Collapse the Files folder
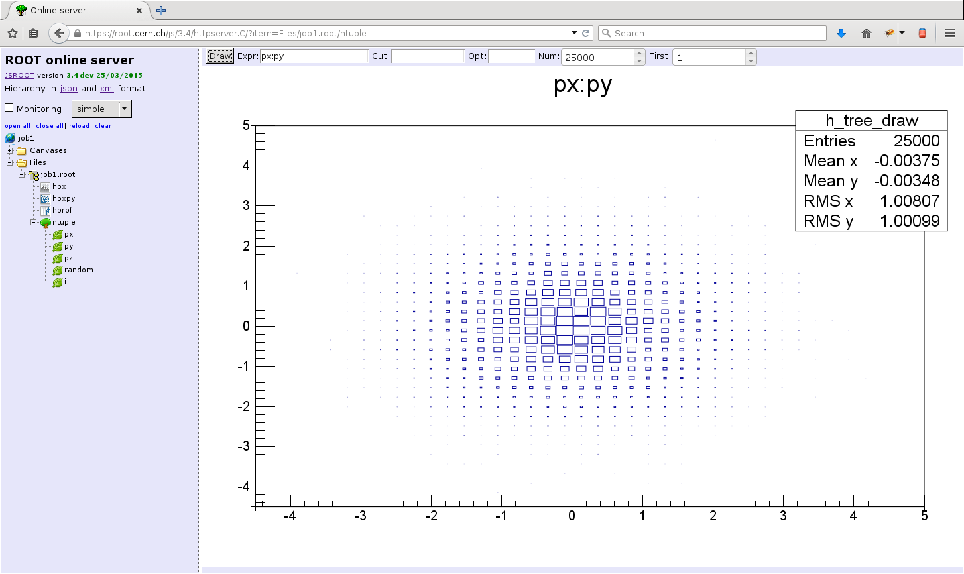The width and height of the screenshot is (964, 574). point(10,162)
